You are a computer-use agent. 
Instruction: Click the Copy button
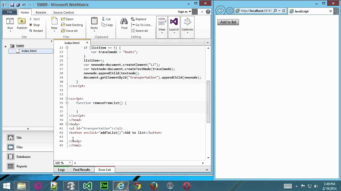tap(107, 25)
